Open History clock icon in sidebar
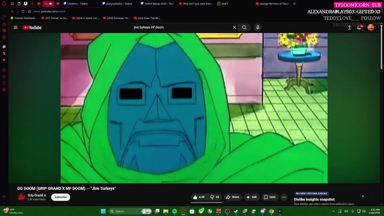The width and height of the screenshot is (384, 216). point(4,76)
